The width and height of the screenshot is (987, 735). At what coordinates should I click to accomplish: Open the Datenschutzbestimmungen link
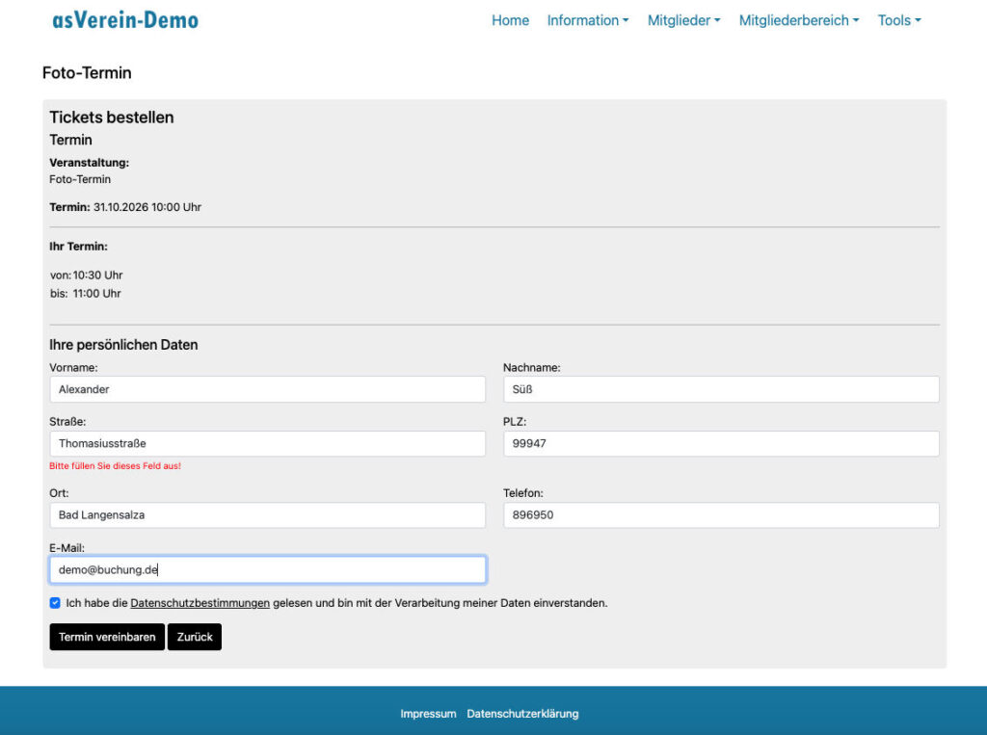[x=200, y=603]
